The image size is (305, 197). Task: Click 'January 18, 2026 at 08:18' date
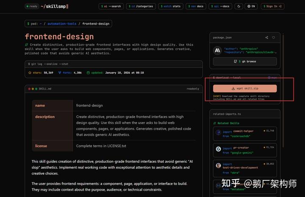[125, 73]
